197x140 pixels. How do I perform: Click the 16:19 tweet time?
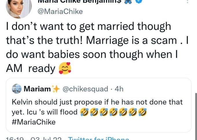click(14, 139)
